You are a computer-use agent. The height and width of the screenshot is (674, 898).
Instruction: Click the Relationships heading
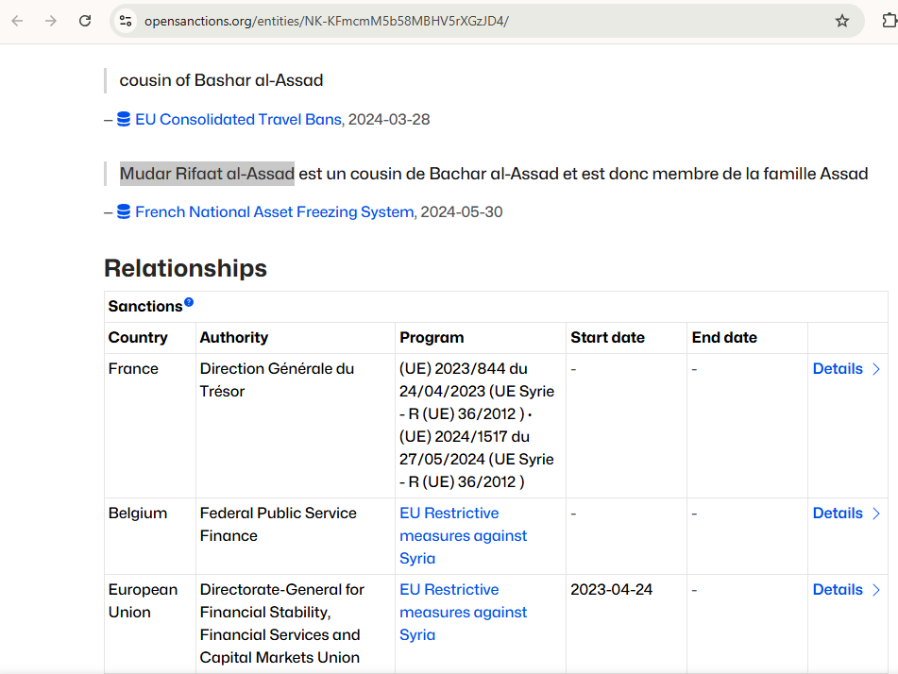click(x=186, y=268)
